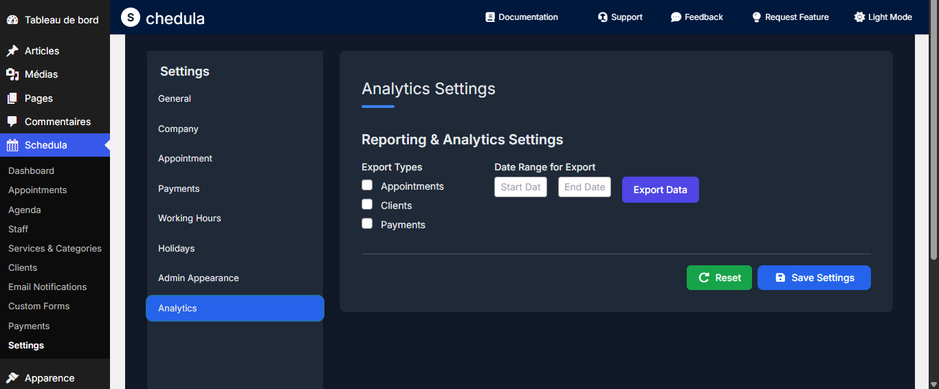Select Settings in Schedula submenu
The height and width of the screenshot is (389, 939).
click(55, 345)
